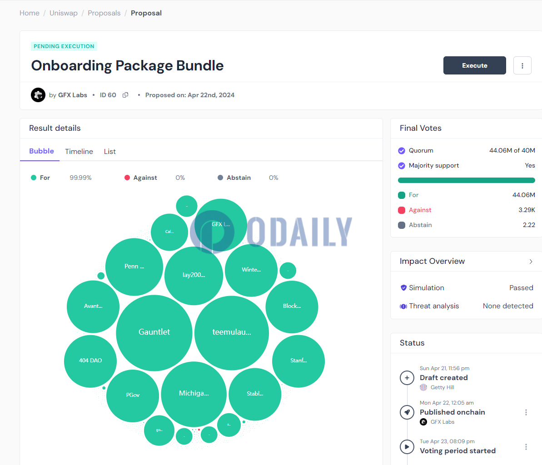Click the Proposed on Apr 22nd, 2024 text
Image resolution: width=542 pixels, height=465 pixels.
coord(190,95)
